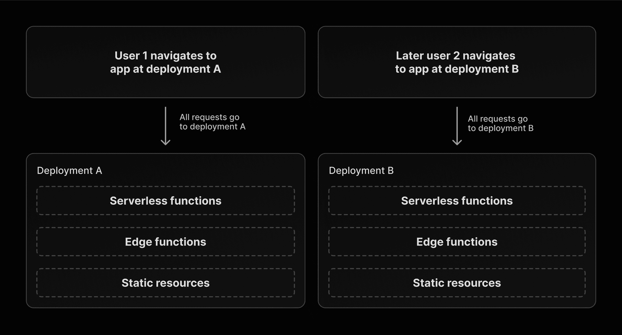Click the arrowhead above Deployment B

click(x=457, y=142)
